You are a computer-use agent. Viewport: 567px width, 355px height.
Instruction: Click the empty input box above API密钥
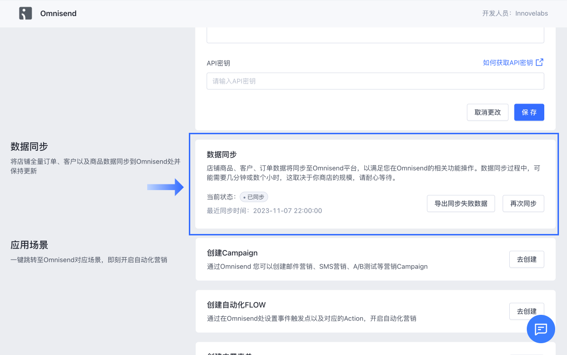[x=375, y=35]
